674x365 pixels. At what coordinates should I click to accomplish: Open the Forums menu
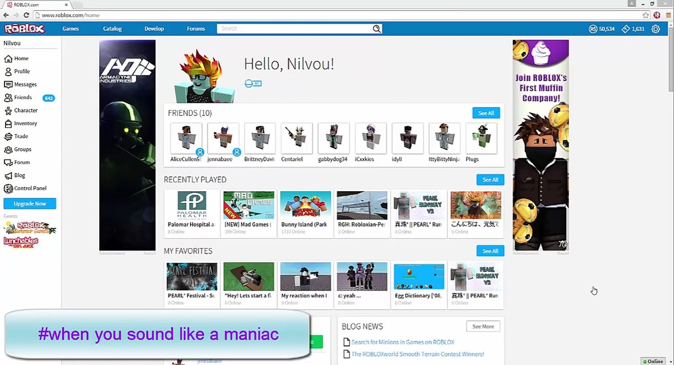[196, 29]
